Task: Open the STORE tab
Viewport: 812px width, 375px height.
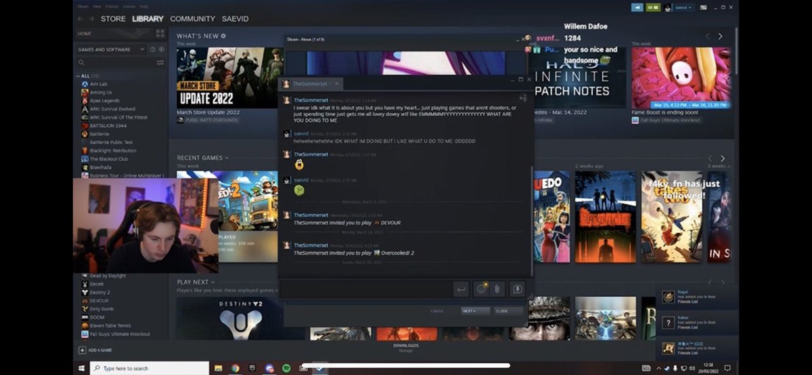Action: [113, 18]
